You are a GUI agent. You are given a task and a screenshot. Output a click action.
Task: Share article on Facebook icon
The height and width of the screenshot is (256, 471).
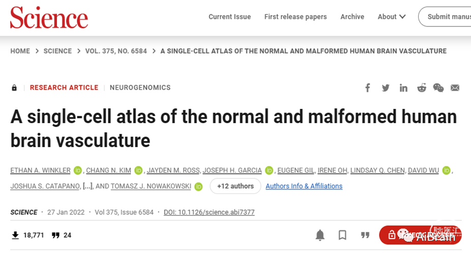[x=368, y=88]
